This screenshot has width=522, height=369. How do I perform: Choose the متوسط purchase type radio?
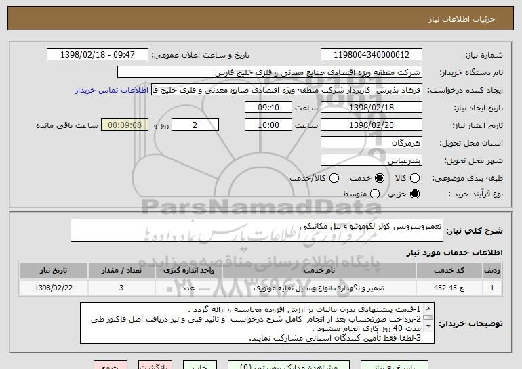[375, 194]
